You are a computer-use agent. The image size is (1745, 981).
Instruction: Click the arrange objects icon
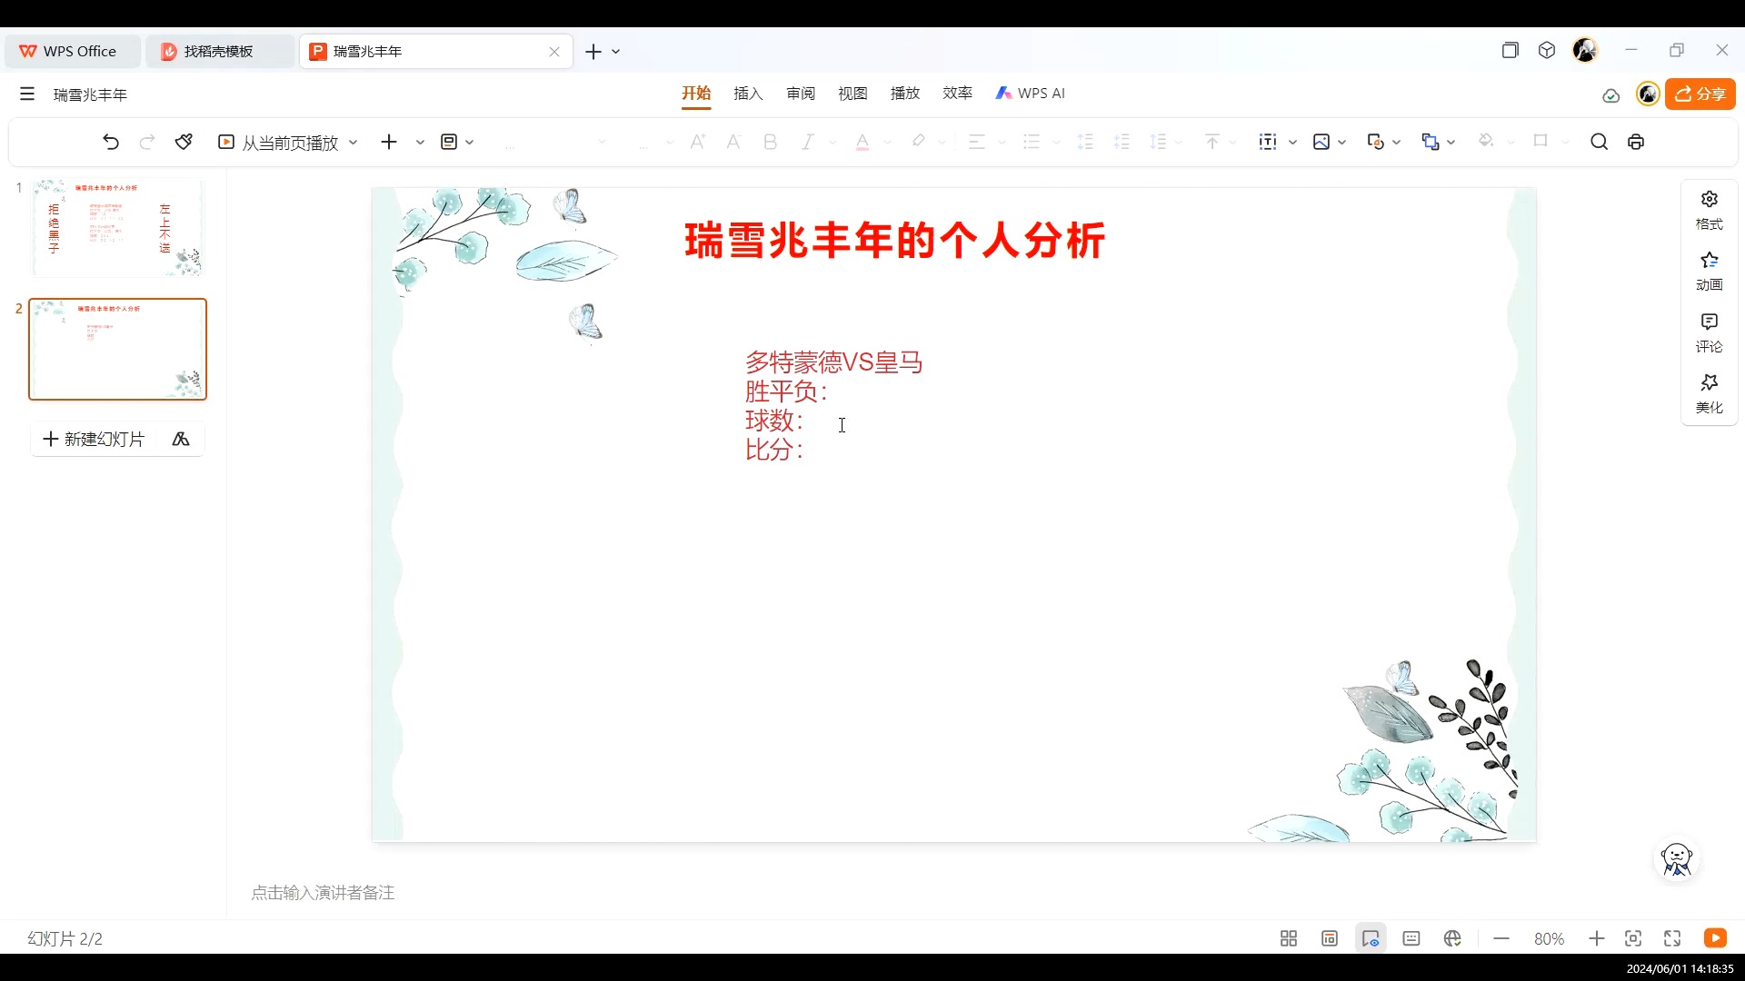pyautogui.click(x=1431, y=142)
